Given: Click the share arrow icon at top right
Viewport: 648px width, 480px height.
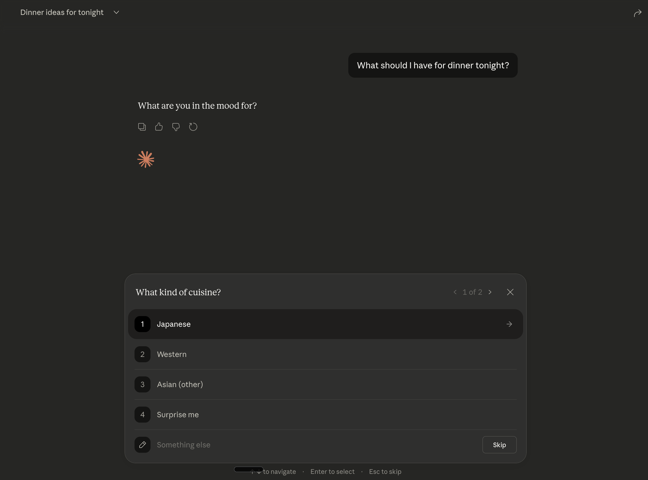Looking at the screenshot, I should pyautogui.click(x=638, y=13).
